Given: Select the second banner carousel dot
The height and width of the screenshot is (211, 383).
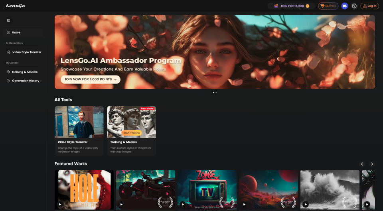Looking at the screenshot, I should click(216, 93).
